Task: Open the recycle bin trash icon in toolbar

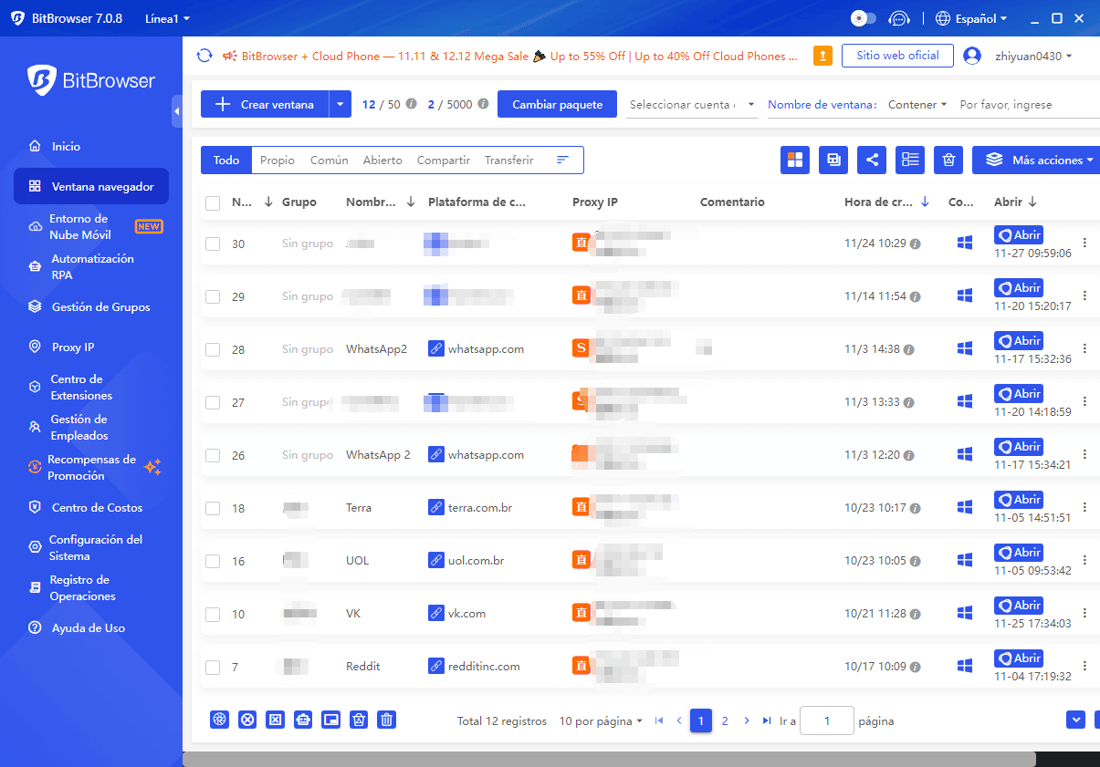Action: tap(948, 160)
